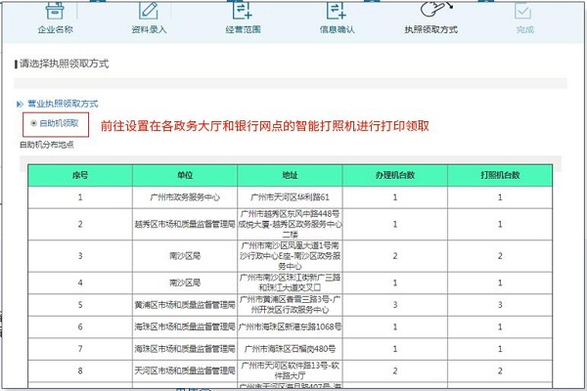Screen dimensions: 587x391
Task: Select the 自助机领取 radio button
Action: (x=33, y=123)
